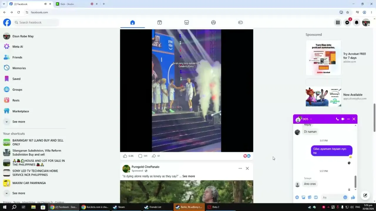Open the Facebook menu grid icon
The height and width of the screenshot is (211, 376).
coord(338,23)
